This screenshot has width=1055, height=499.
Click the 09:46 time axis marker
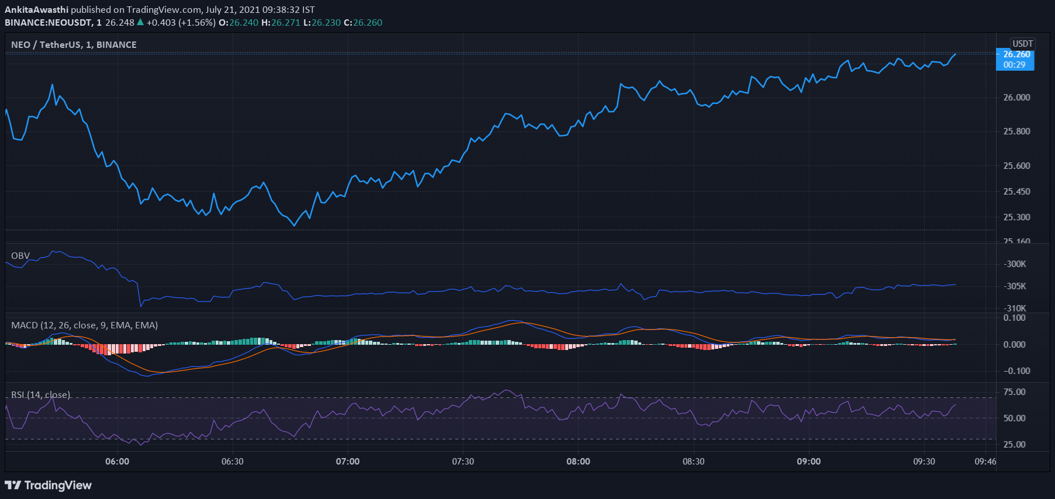tap(985, 462)
